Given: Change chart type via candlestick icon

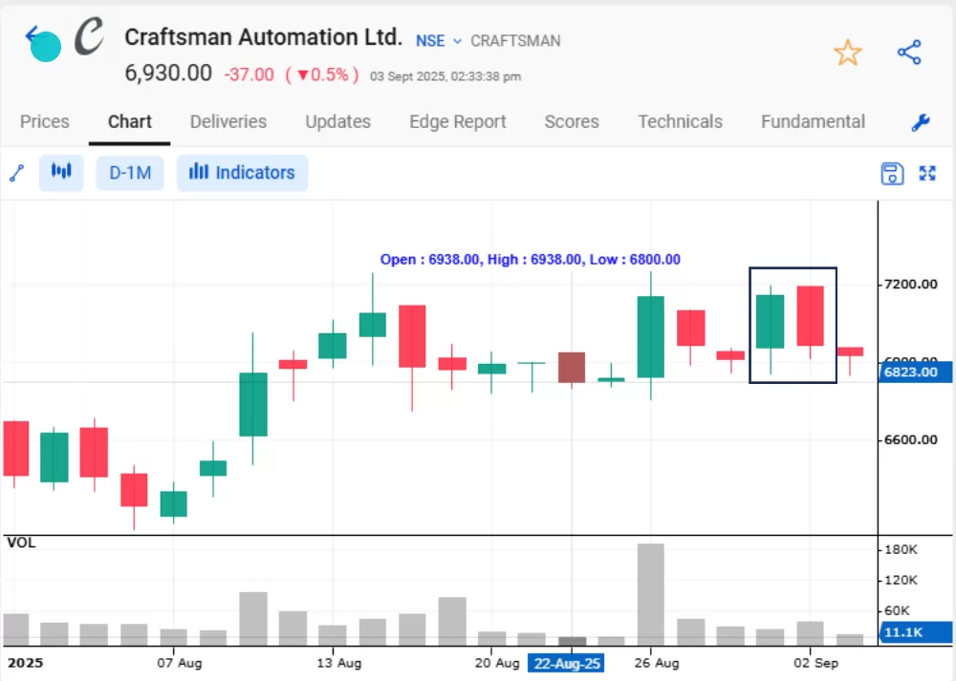Looking at the screenshot, I should click(x=61, y=172).
